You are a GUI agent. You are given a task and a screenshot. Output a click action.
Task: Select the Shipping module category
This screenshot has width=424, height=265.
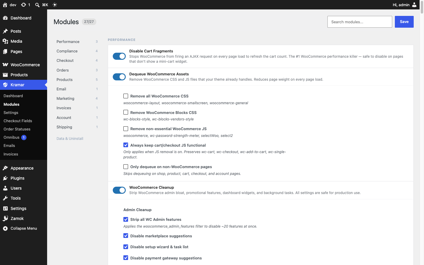pos(77,127)
